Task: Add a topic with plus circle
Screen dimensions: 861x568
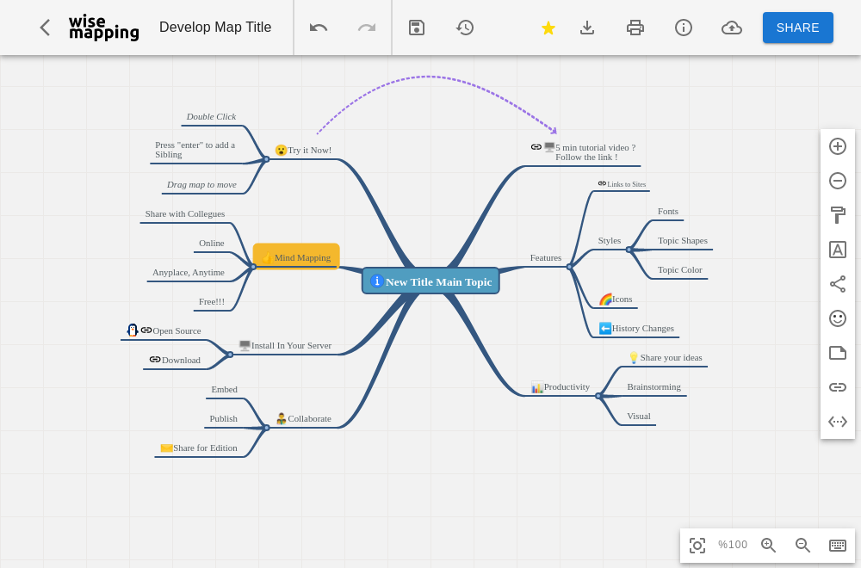Action: (x=838, y=146)
